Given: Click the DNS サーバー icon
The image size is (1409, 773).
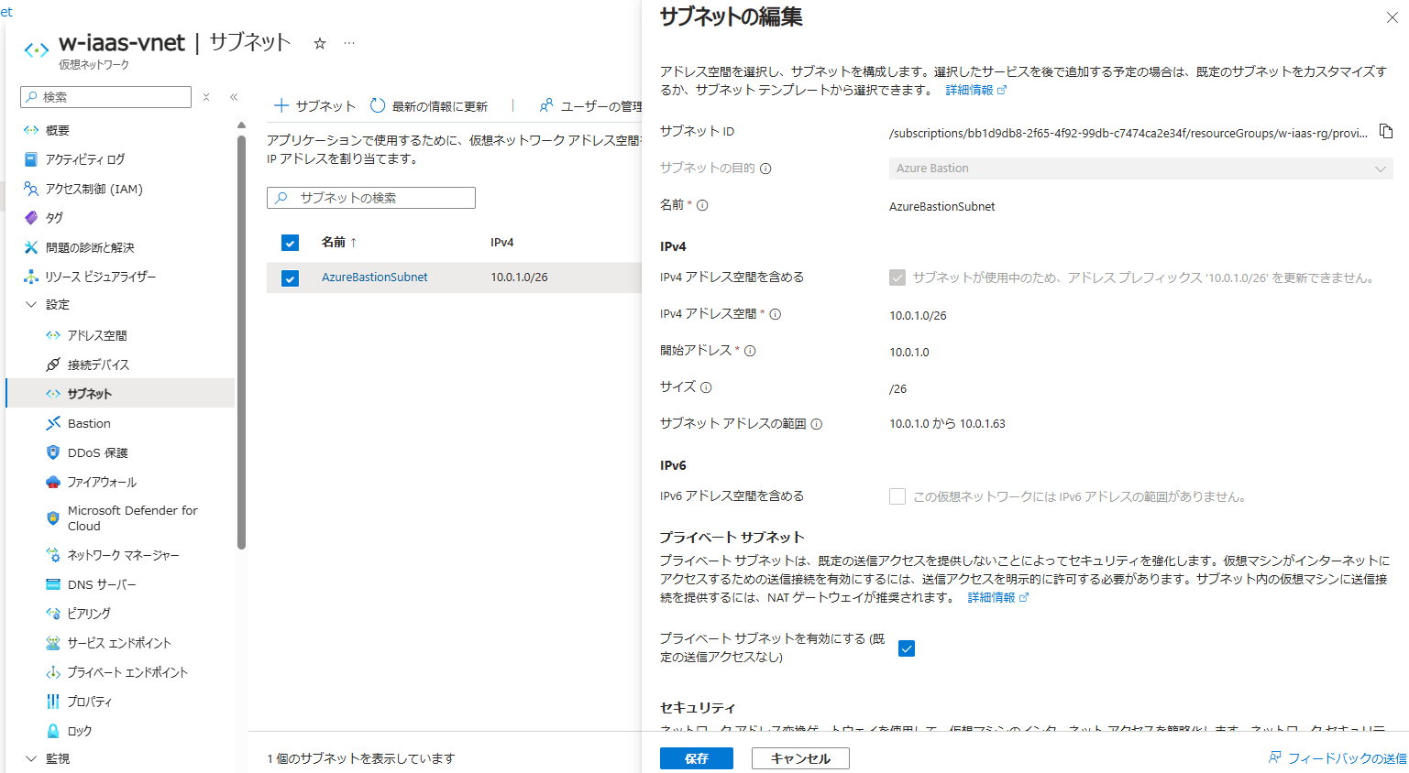Looking at the screenshot, I should click(53, 584).
